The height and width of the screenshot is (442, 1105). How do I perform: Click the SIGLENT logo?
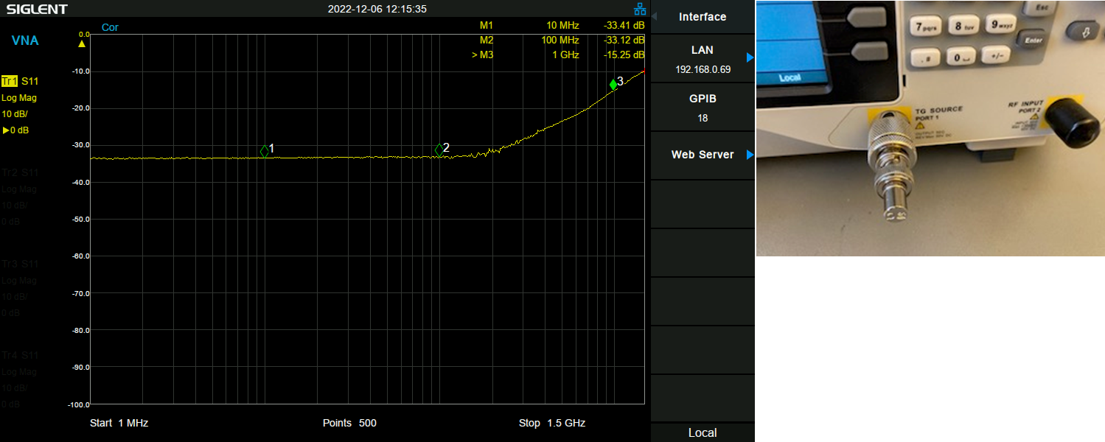coord(37,10)
